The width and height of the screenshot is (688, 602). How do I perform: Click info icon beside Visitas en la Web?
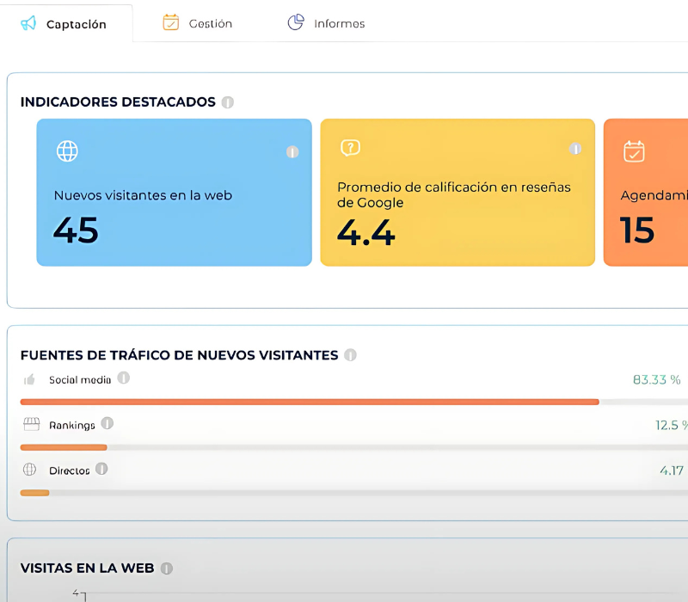click(166, 568)
